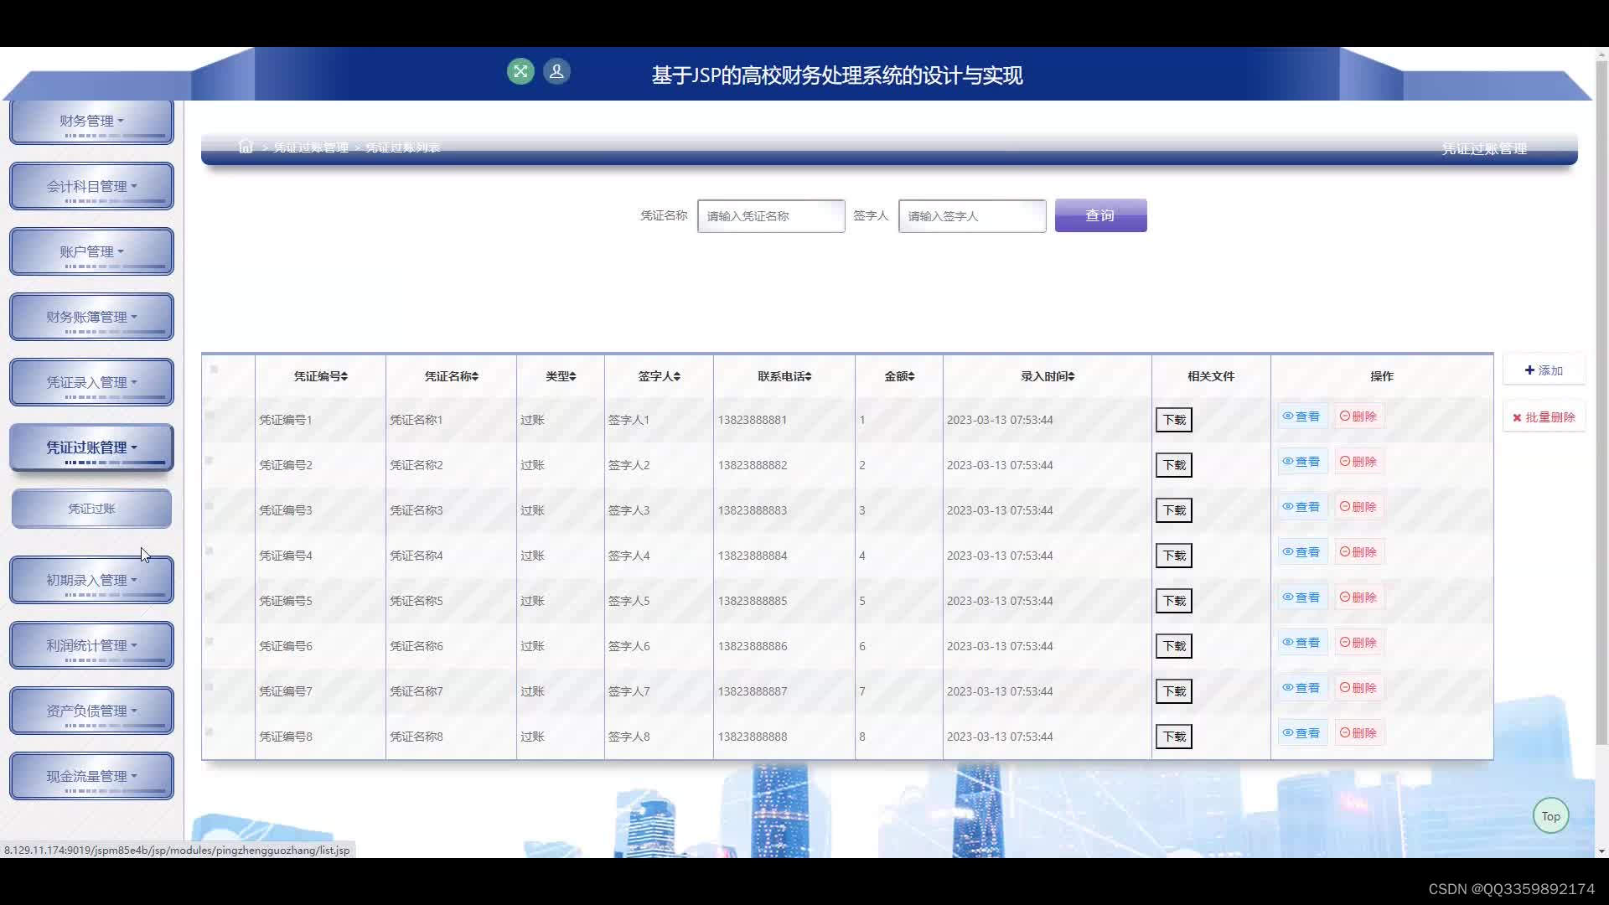The image size is (1609, 905).
Task: Expand the 初期录入管理 sidebar menu
Action: [x=91, y=580]
